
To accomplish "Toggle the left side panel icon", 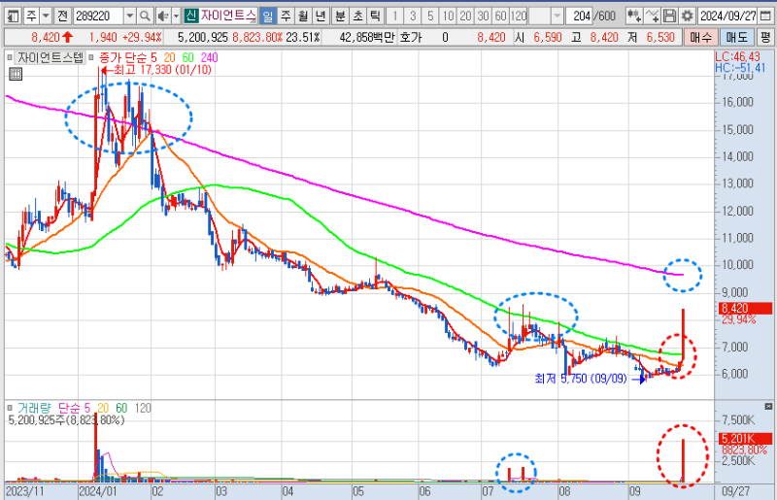I will [14, 17].
